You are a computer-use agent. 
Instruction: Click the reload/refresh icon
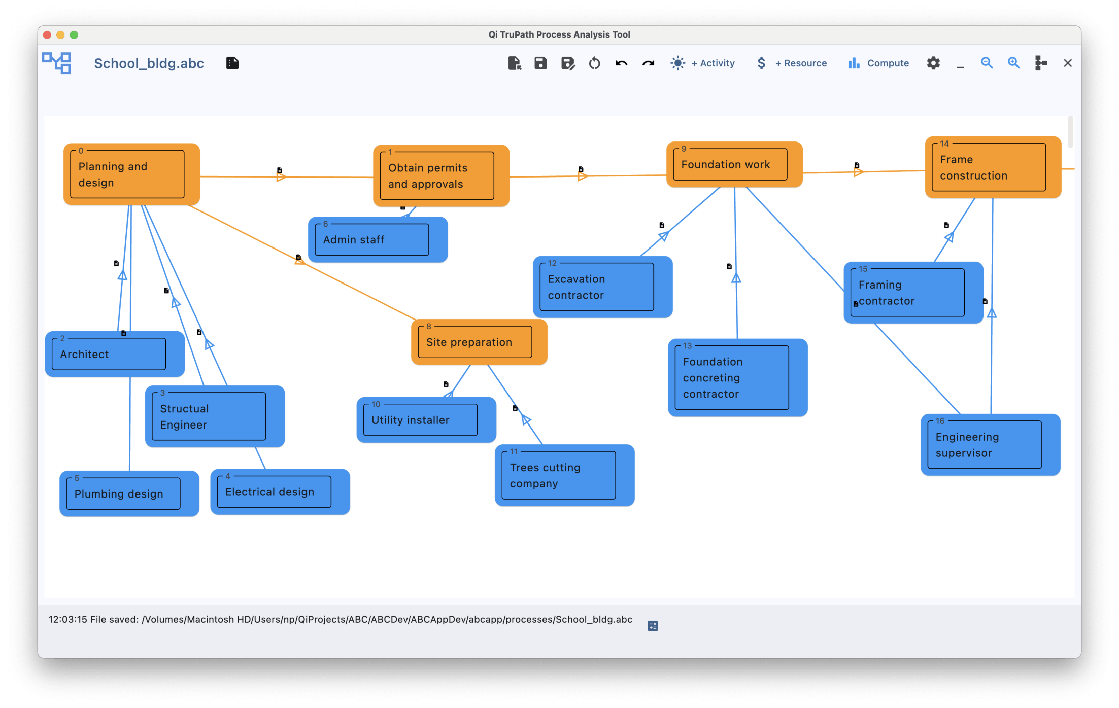pyautogui.click(x=594, y=63)
